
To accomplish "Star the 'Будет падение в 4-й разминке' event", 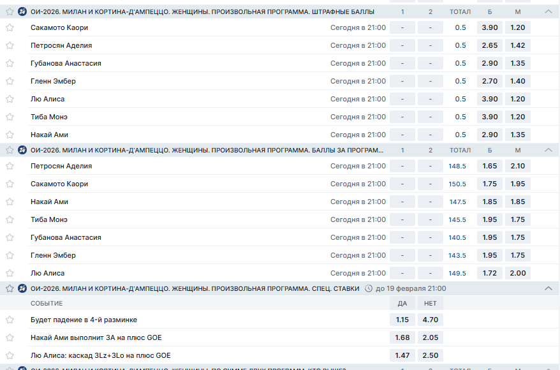I will tap(10, 320).
